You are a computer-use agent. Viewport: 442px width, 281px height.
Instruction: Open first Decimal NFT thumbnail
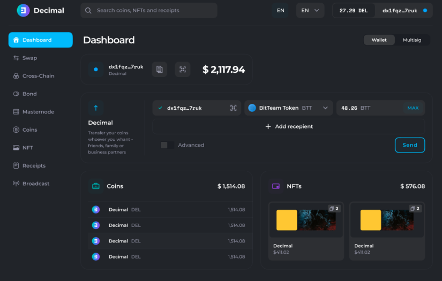tap(306, 220)
